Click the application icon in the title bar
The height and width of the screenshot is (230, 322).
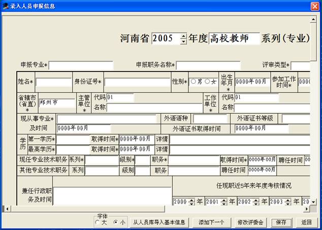(6, 6)
